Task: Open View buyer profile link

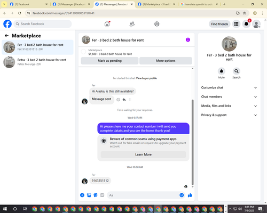Action: (x=146, y=78)
